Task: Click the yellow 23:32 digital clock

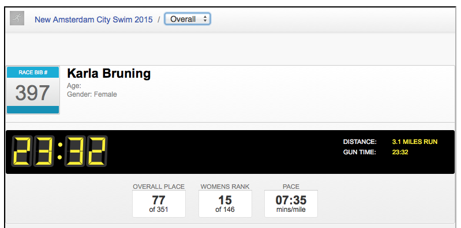Action: (x=59, y=151)
